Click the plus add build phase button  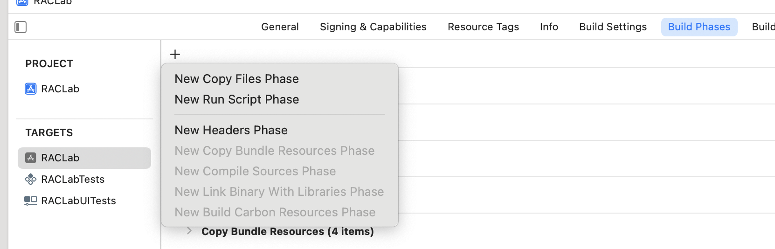click(175, 55)
